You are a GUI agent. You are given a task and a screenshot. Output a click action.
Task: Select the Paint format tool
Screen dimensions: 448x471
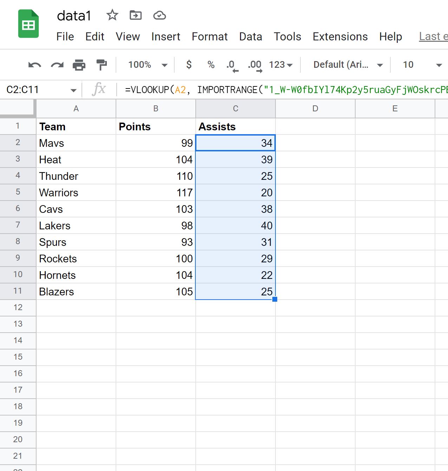click(102, 65)
